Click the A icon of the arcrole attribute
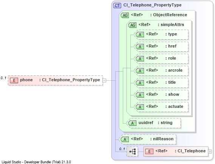The image size is (215, 164). point(140,71)
